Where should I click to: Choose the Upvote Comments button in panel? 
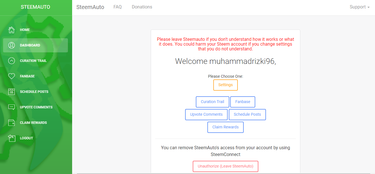pyautogui.click(x=206, y=115)
